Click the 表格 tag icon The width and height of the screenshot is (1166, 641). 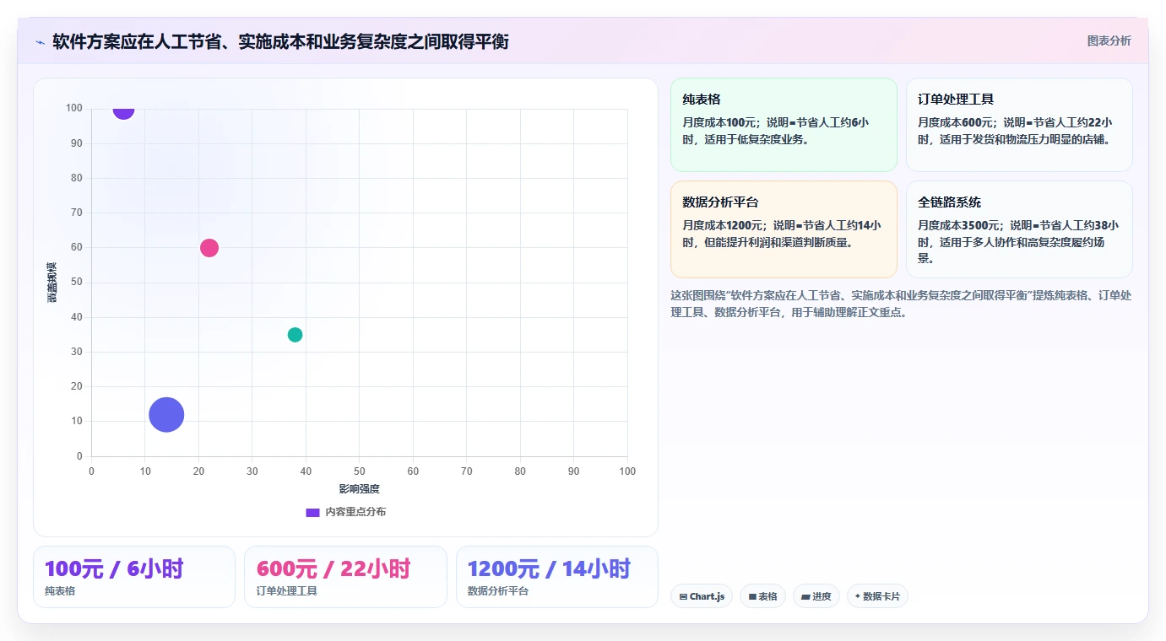point(752,596)
